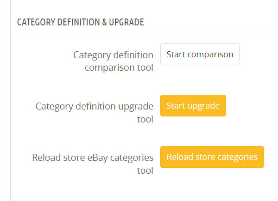Select the Category Definition & Upgrade heading

click(80, 22)
